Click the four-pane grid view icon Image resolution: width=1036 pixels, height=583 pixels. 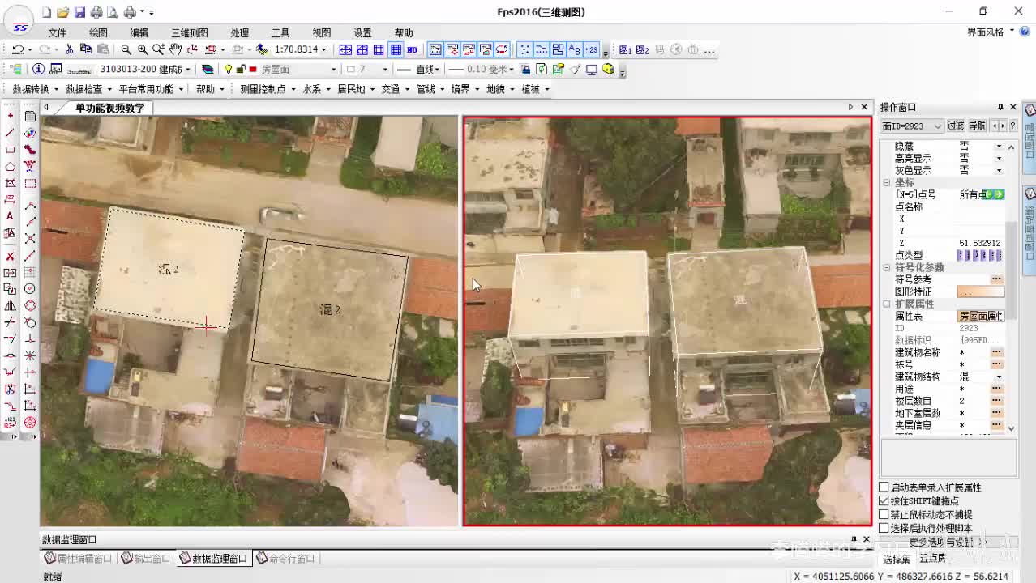click(345, 49)
